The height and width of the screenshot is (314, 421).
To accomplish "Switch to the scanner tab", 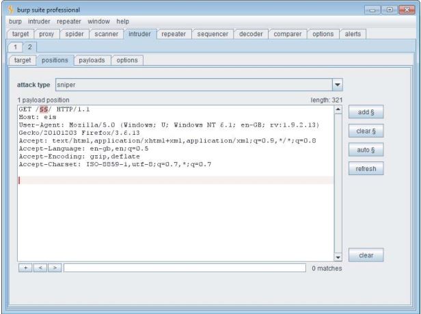I will point(106,34).
